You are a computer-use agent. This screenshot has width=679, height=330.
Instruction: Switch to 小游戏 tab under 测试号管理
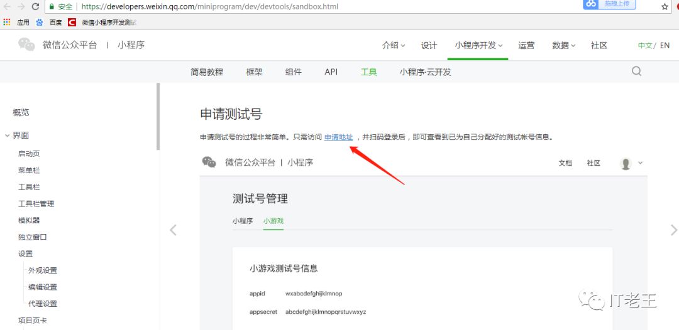coord(273,221)
